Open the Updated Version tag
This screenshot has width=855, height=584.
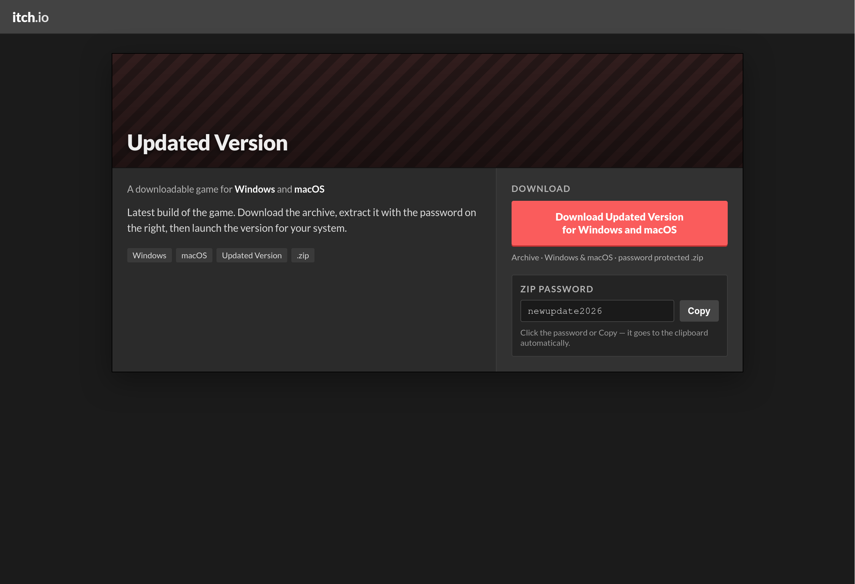[252, 255]
